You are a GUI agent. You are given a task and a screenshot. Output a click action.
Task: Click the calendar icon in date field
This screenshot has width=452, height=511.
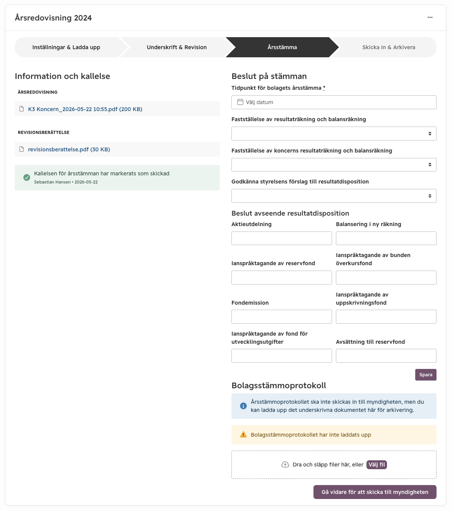tap(240, 102)
